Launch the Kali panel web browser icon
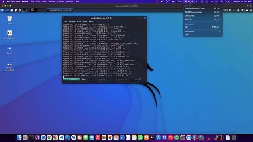Image resolution: width=253 pixels, height=142 pixels. 20,10
